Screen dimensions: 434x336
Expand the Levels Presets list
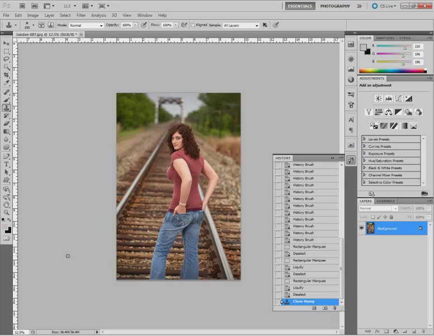(x=364, y=139)
